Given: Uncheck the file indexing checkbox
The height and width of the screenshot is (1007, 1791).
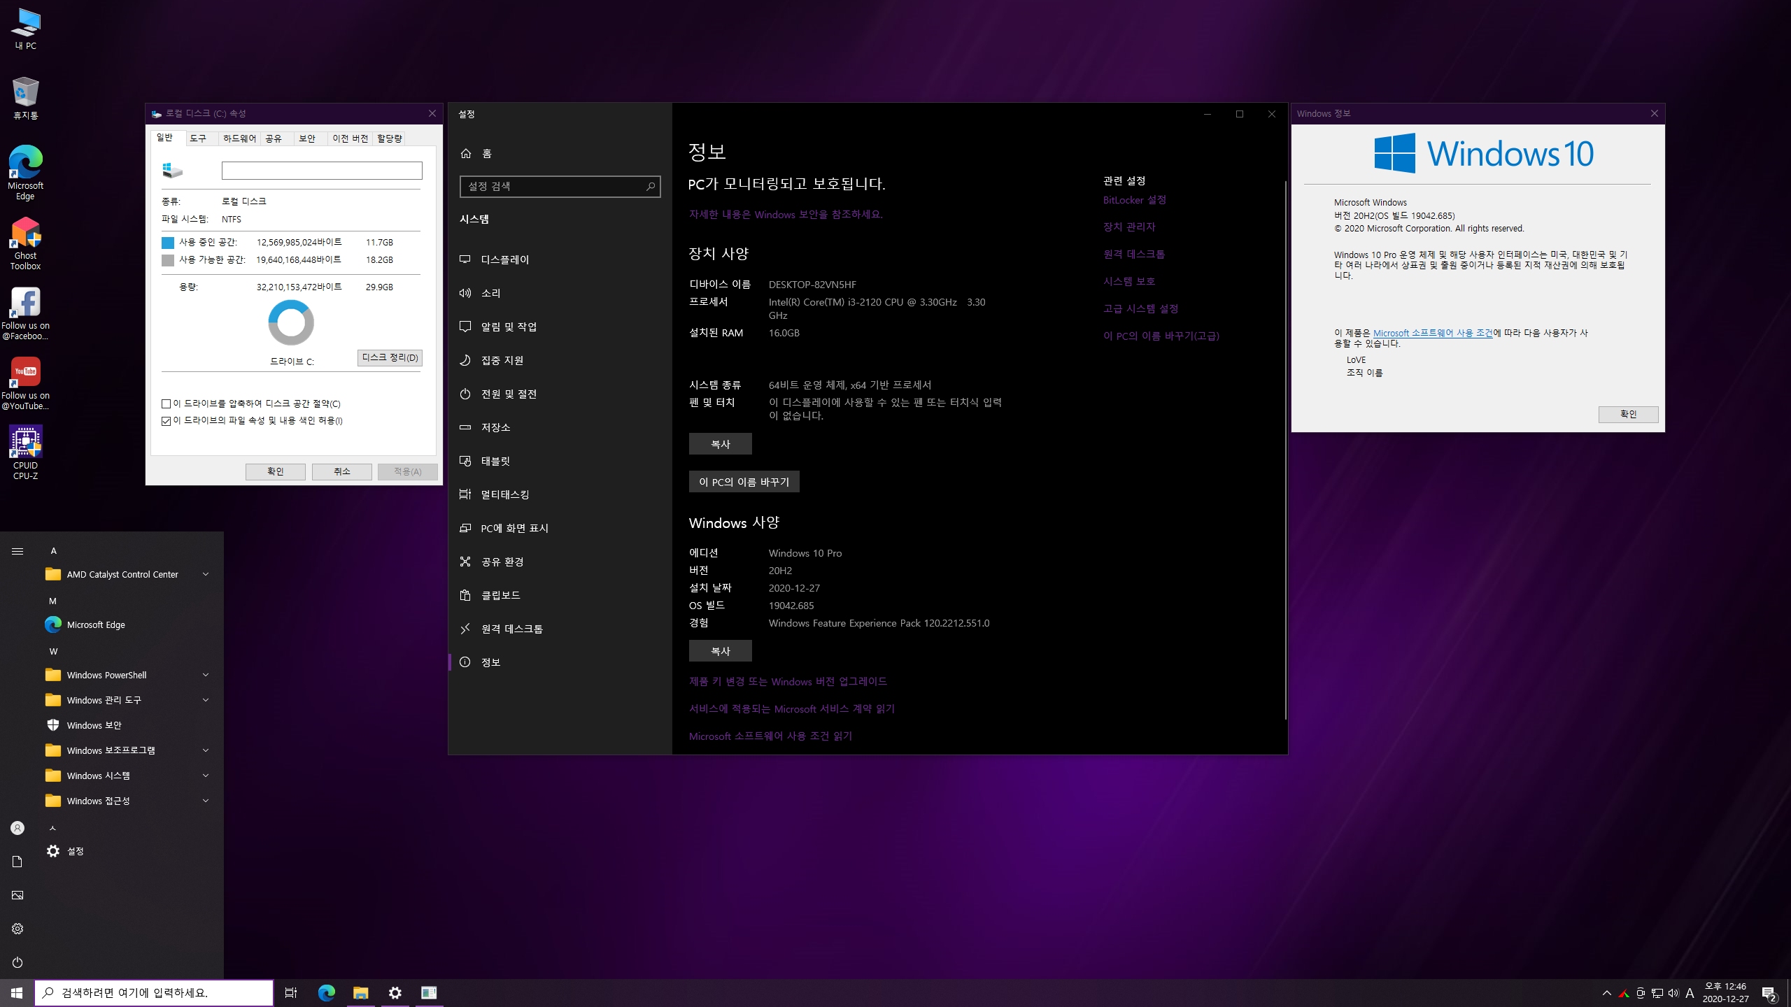Looking at the screenshot, I should tap(167, 420).
